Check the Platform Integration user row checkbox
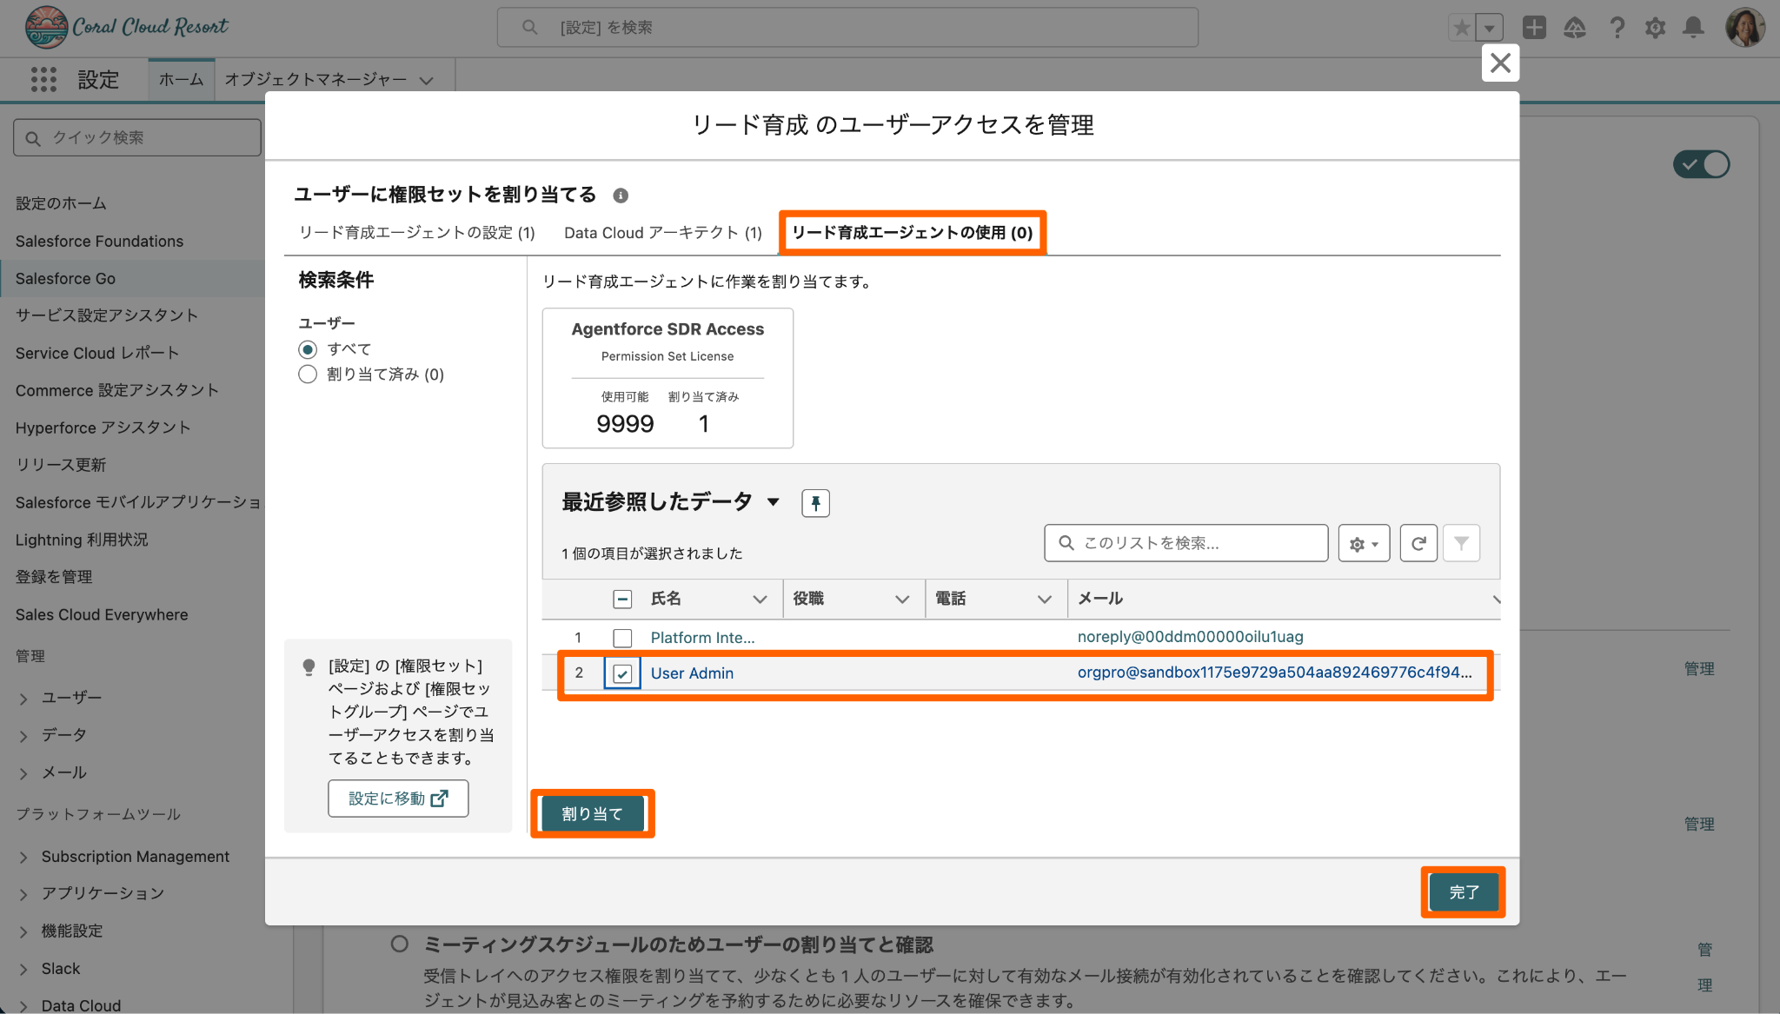 [x=622, y=638]
